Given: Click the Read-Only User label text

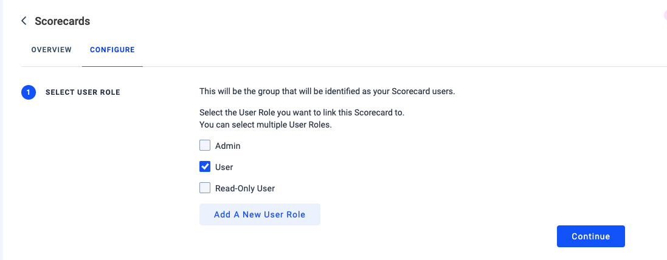Looking at the screenshot, I should [x=245, y=188].
